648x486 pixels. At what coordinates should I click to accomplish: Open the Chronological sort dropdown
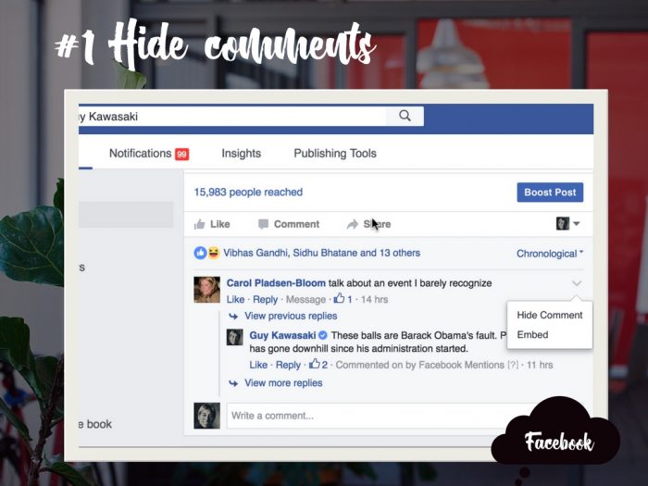[550, 254]
